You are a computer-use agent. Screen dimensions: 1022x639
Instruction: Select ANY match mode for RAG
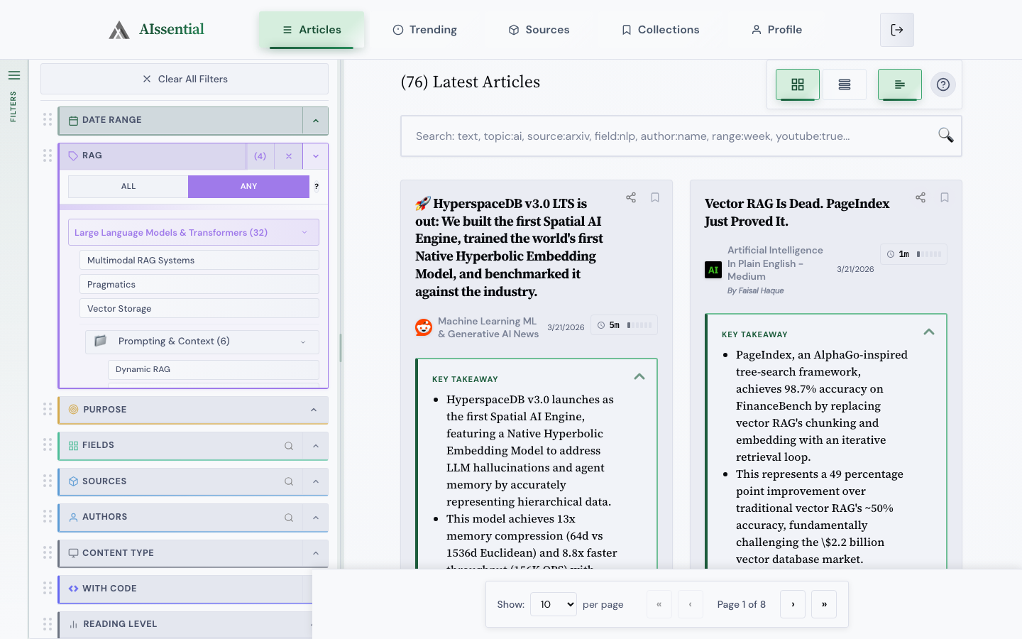(x=248, y=187)
